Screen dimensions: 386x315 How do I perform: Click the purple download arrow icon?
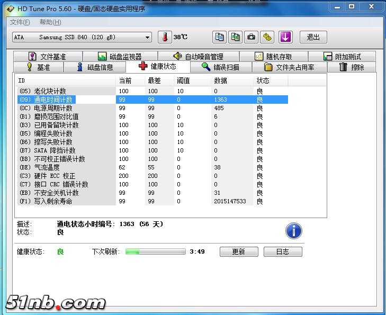285,37
